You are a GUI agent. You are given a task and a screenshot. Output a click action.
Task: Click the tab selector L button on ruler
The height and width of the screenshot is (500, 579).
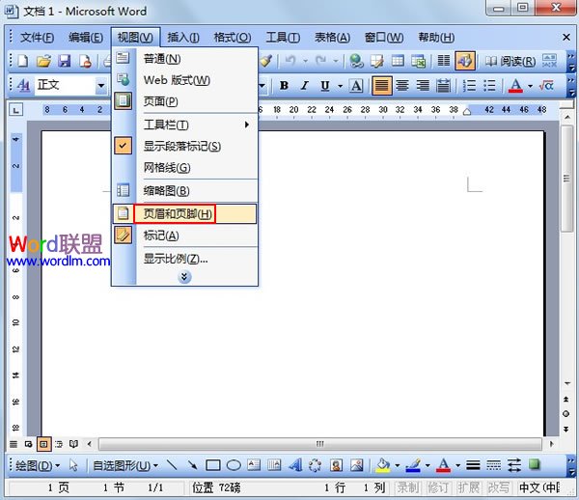pyautogui.click(x=15, y=110)
